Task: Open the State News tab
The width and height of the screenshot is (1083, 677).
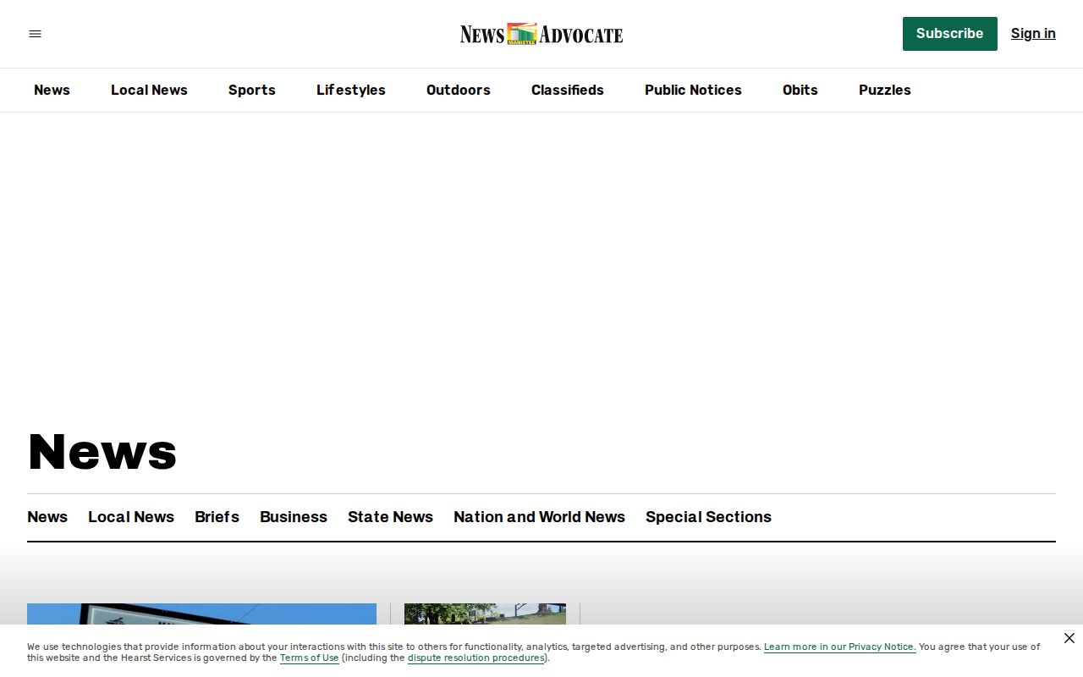Action: click(x=390, y=517)
